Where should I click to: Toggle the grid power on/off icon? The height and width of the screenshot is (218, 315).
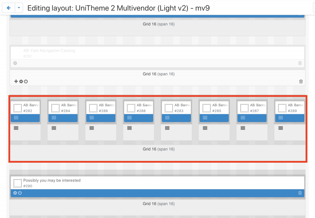(26, 81)
